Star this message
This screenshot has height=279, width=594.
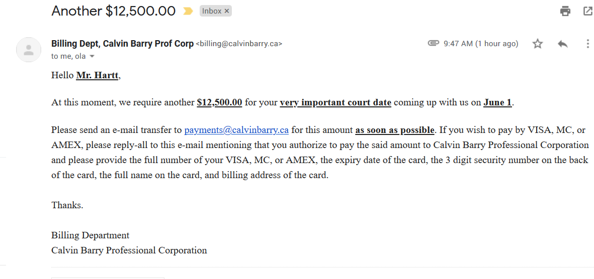[538, 44]
